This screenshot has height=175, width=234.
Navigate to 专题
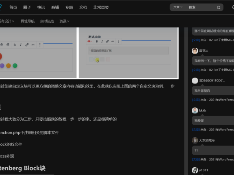pos(69,7)
